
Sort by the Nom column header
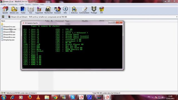coord(3,21)
